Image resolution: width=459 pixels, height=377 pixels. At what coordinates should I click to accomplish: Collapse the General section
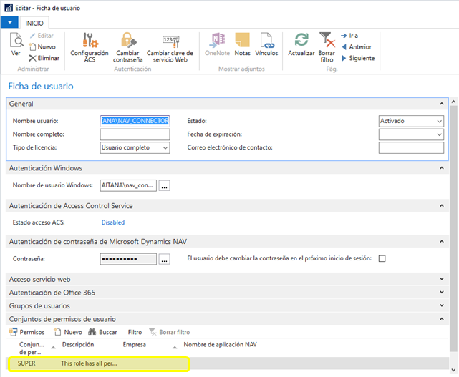pyautogui.click(x=441, y=104)
